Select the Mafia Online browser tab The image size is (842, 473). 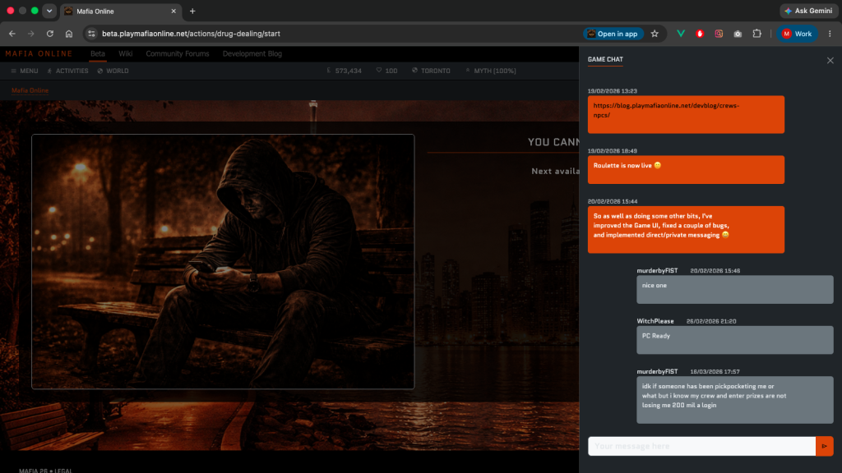(x=121, y=11)
